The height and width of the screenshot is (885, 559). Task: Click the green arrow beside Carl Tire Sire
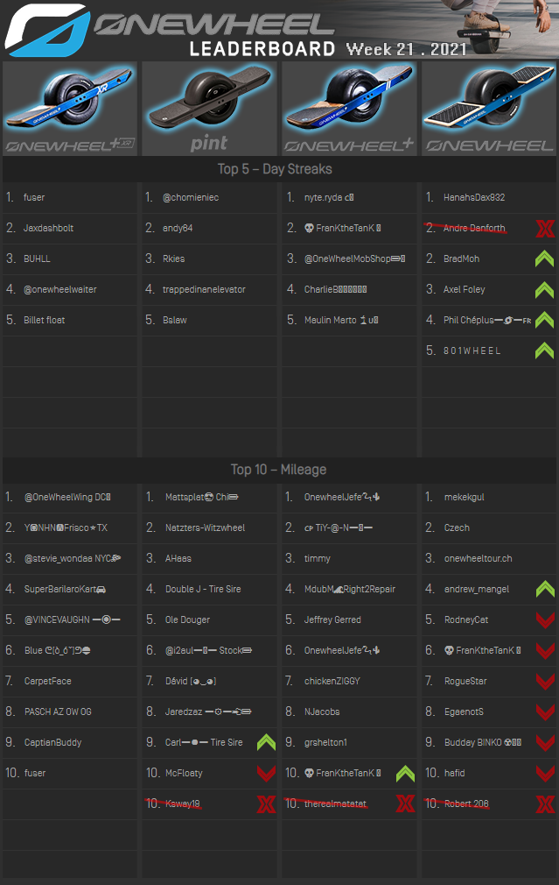coord(266,743)
